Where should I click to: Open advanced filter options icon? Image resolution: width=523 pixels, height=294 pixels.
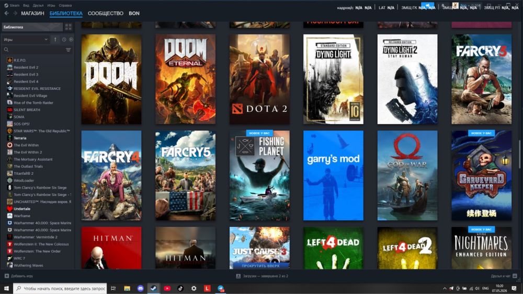click(69, 50)
